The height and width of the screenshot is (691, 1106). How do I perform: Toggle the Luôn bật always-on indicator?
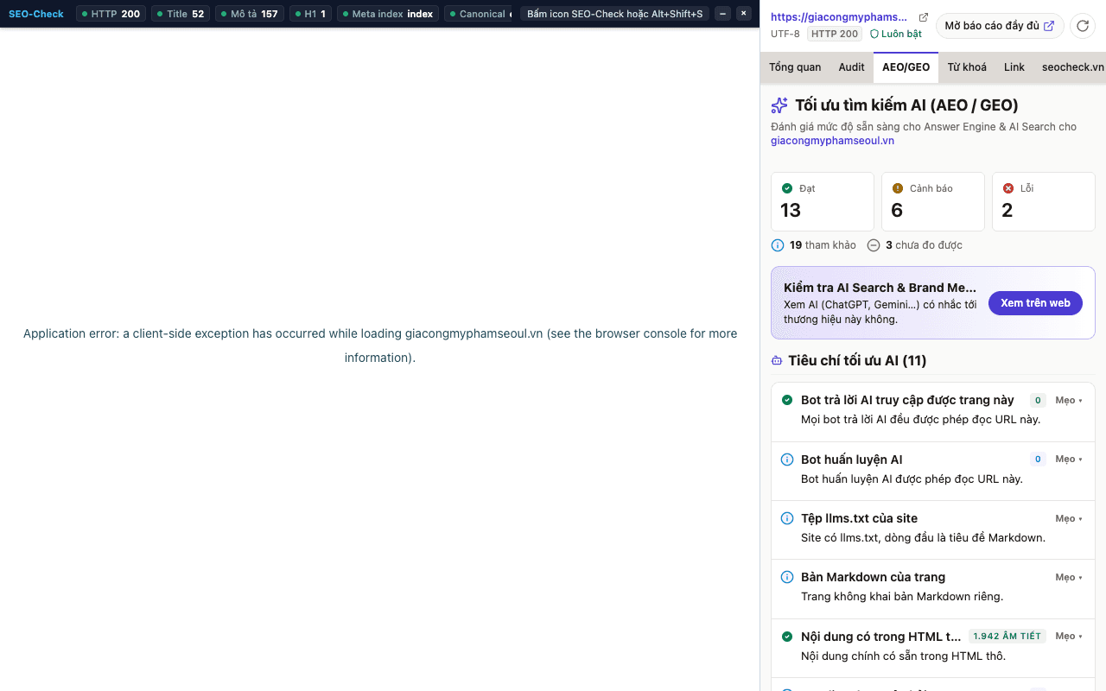(x=896, y=34)
